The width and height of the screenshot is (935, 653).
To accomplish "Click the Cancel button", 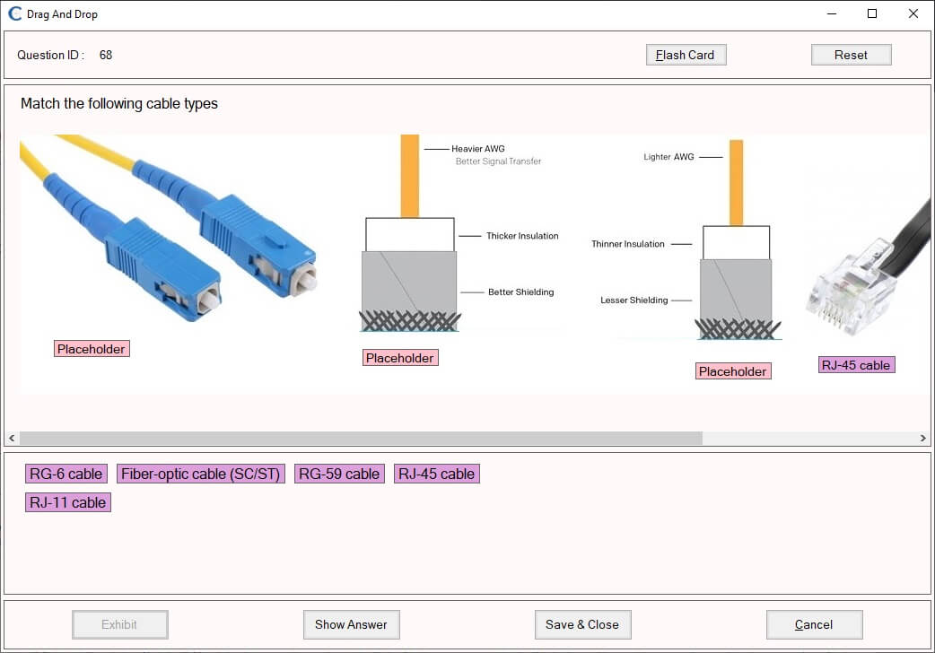I will tap(814, 624).
